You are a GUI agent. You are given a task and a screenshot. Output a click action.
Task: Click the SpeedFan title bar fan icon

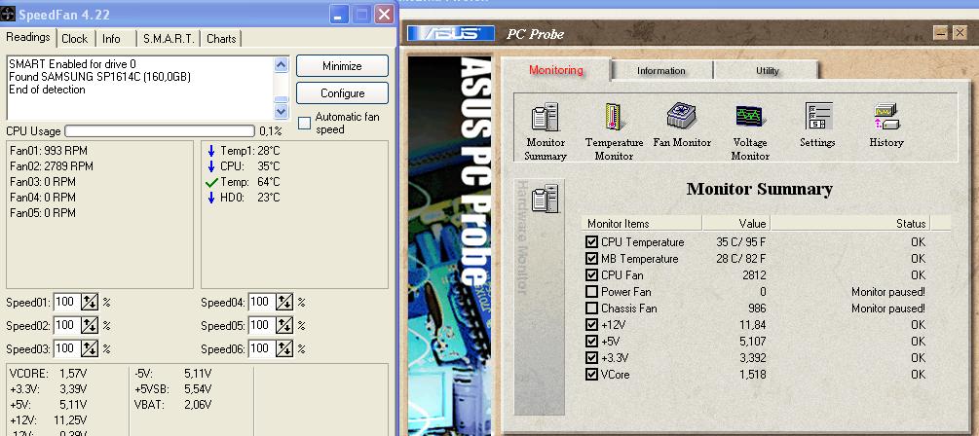(x=8, y=14)
